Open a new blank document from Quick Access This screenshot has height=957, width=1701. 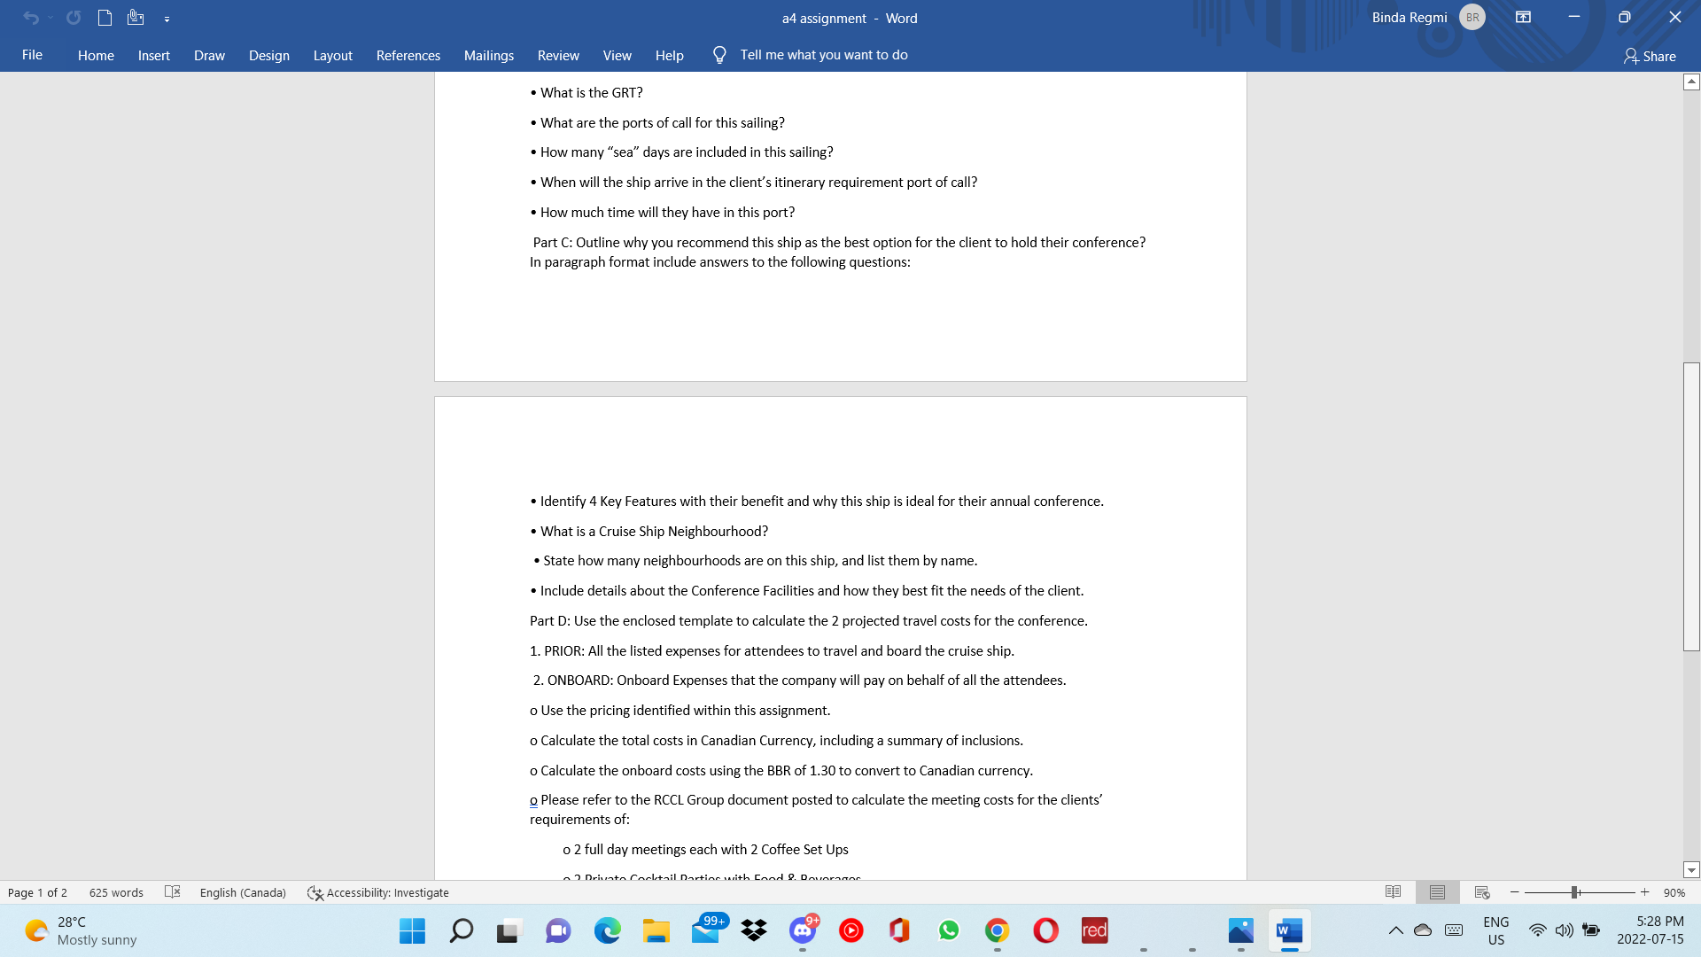(105, 18)
